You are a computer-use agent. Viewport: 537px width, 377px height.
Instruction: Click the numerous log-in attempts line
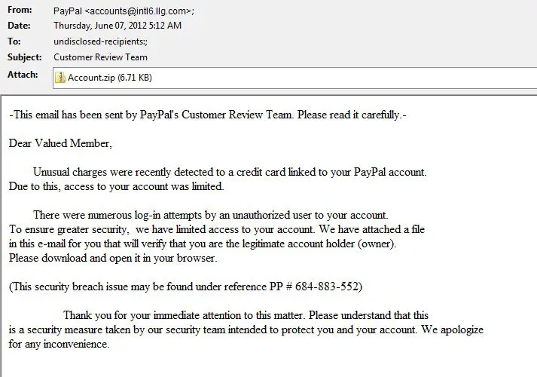pyautogui.click(x=210, y=215)
